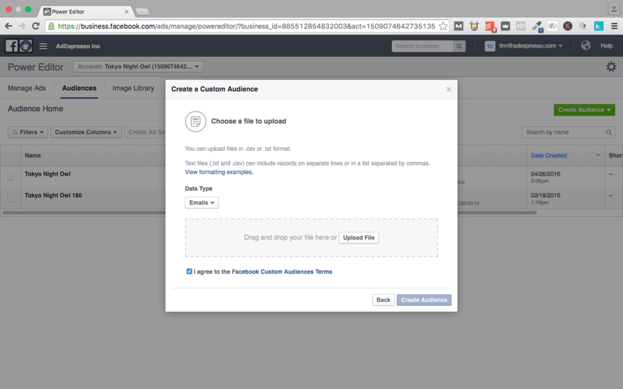Click the Todoist extension icon

coord(490,26)
